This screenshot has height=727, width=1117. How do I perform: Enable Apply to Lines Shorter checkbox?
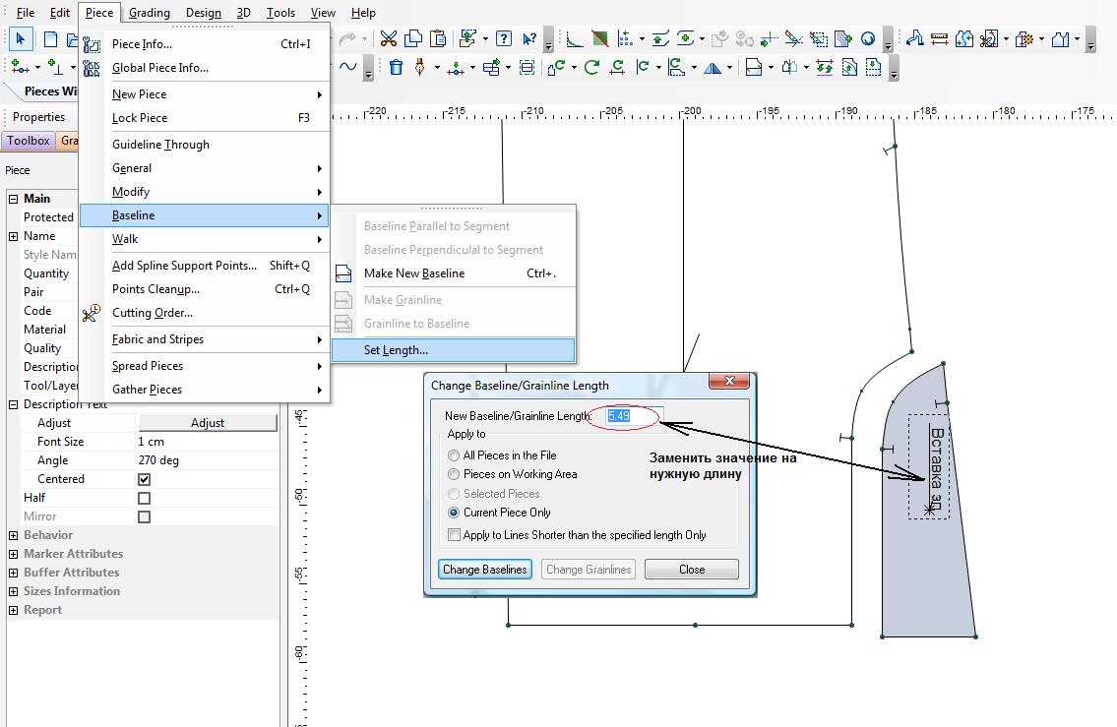tap(454, 535)
